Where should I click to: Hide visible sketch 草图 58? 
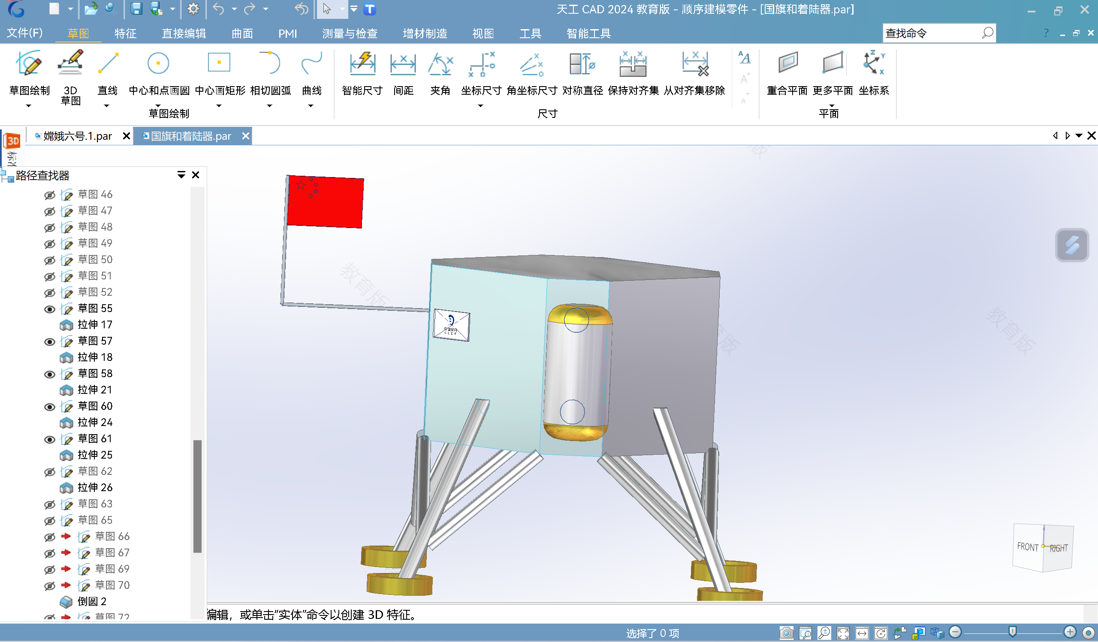[x=50, y=374]
